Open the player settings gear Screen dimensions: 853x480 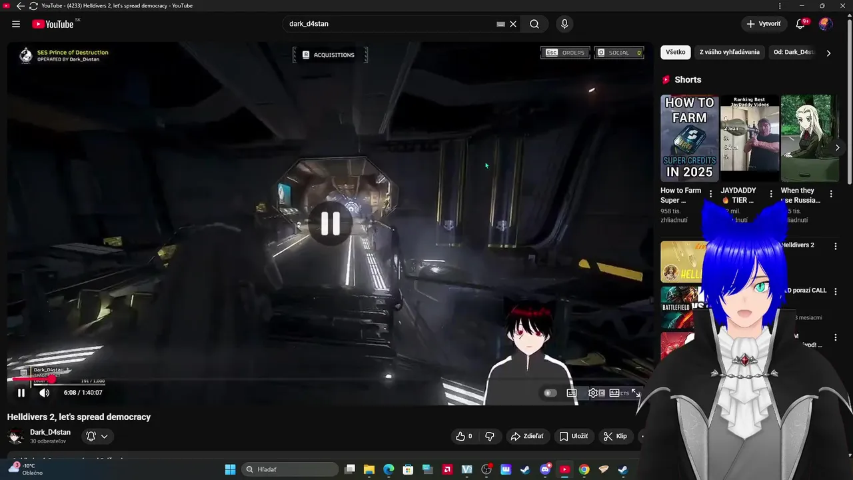pyautogui.click(x=592, y=393)
